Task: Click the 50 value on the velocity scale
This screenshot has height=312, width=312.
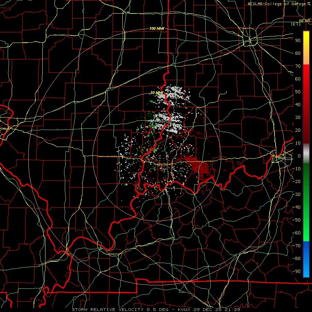Action: click(x=298, y=92)
